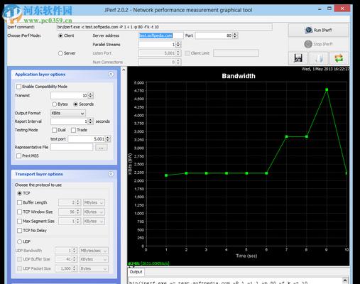The width and height of the screenshot is (360, 284).
Task: Select Bytes transmit unit
Action: (55, 104)
